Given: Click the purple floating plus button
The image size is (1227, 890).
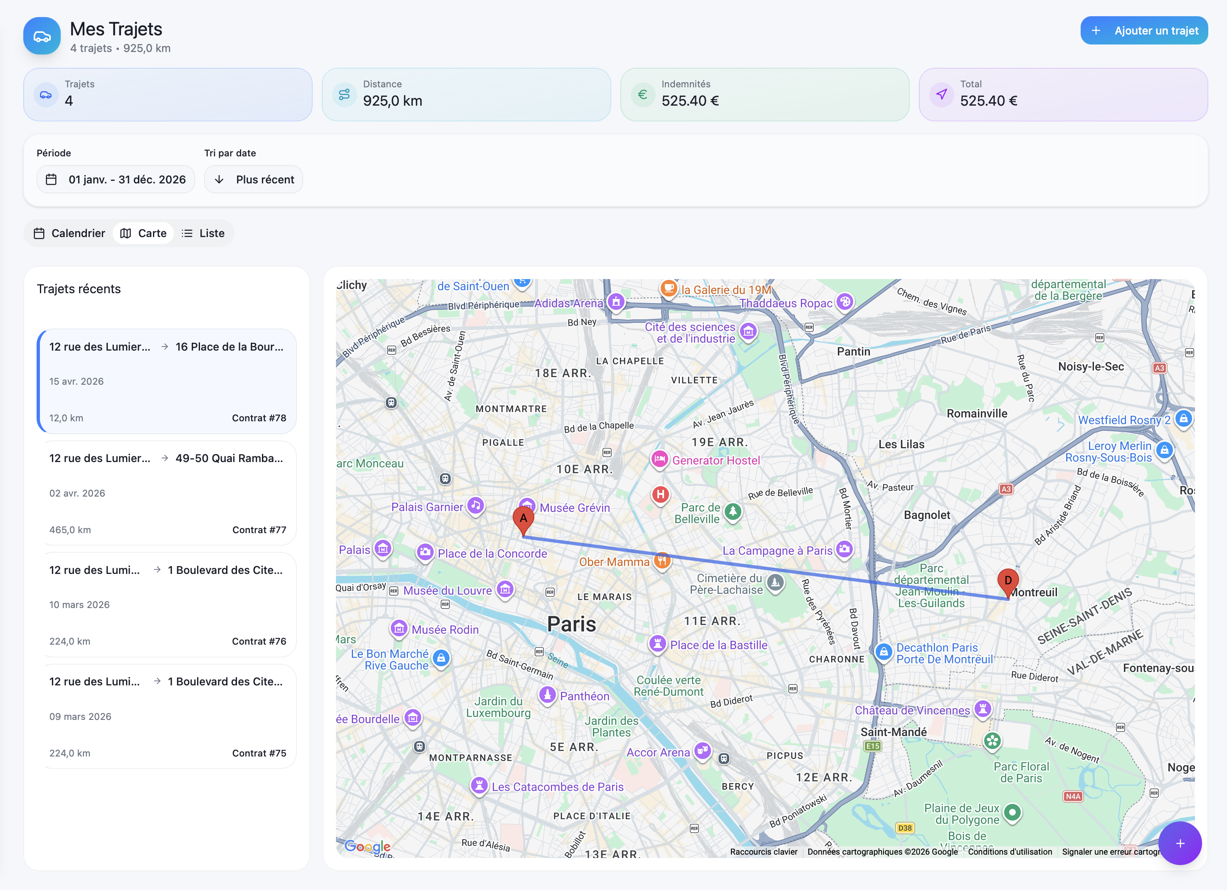Looking at the screenshot, I should [x=1180, y=843].
